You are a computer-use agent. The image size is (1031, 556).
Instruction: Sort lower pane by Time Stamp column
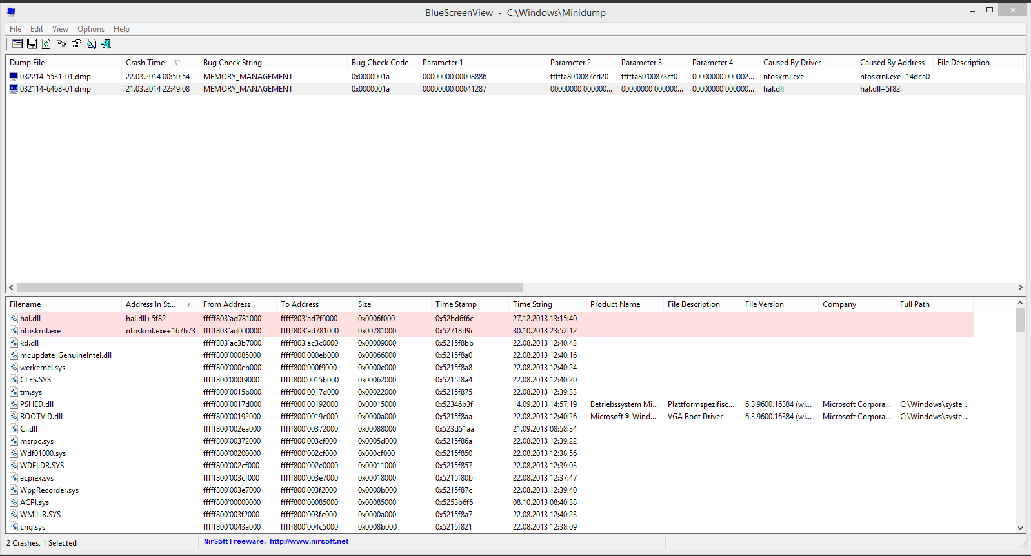point(470,304)
